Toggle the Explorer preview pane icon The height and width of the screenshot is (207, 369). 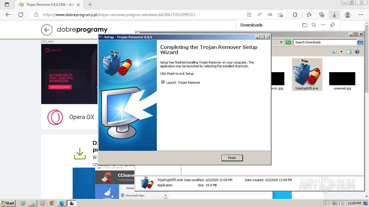click(x=349, y=52)
